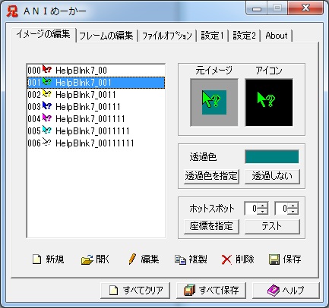The width and height of the screenshot is (329, 308).
Task: Click the 新規 (New) page icon
Action: pyautogui.click(x=36, y=259)
